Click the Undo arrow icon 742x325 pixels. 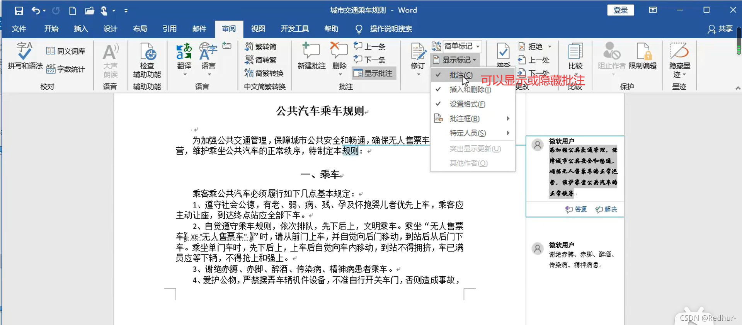[x=36, y=10]
